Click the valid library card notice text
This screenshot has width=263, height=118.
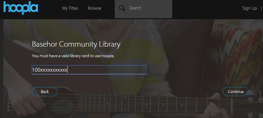[73, 56]
